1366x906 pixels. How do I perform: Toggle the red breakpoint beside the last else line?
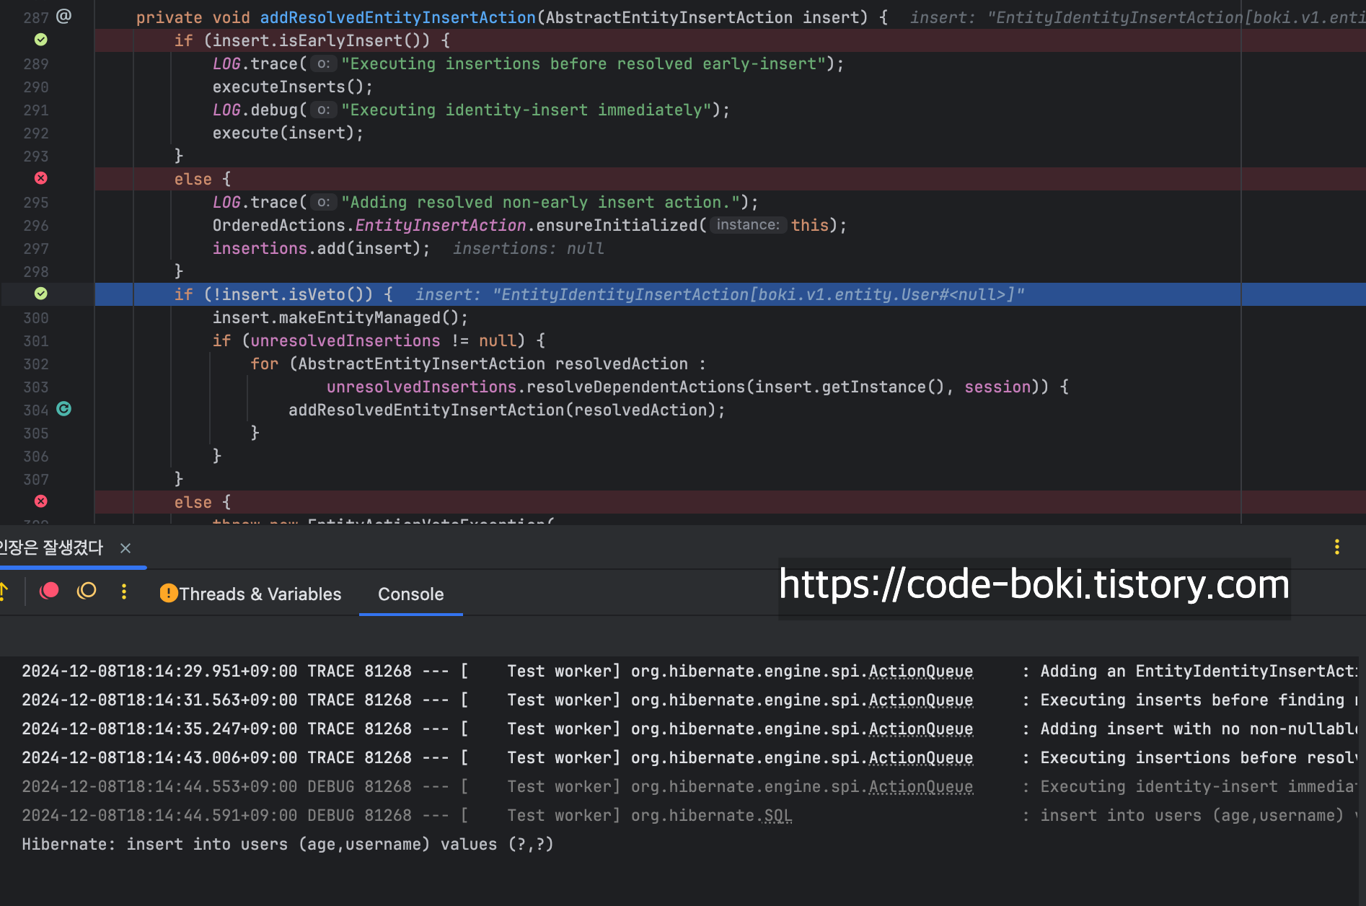(x=41, y=501)
